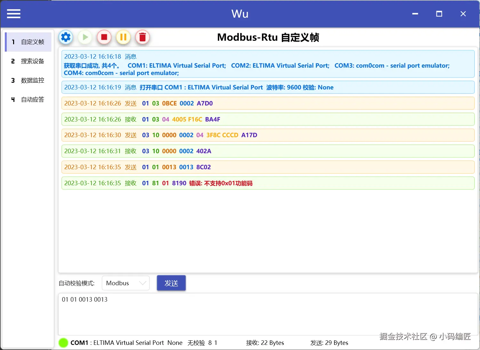
Task: Focus the frame input text box
Action: pos(268,314)
